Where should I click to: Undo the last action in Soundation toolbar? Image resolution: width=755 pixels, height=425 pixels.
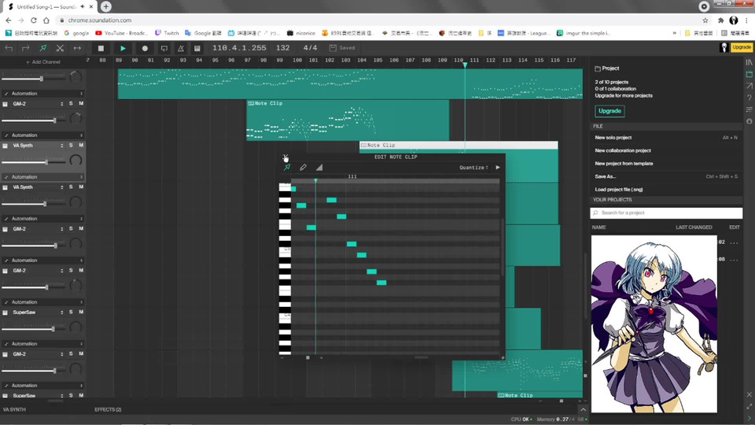(9, 48)
